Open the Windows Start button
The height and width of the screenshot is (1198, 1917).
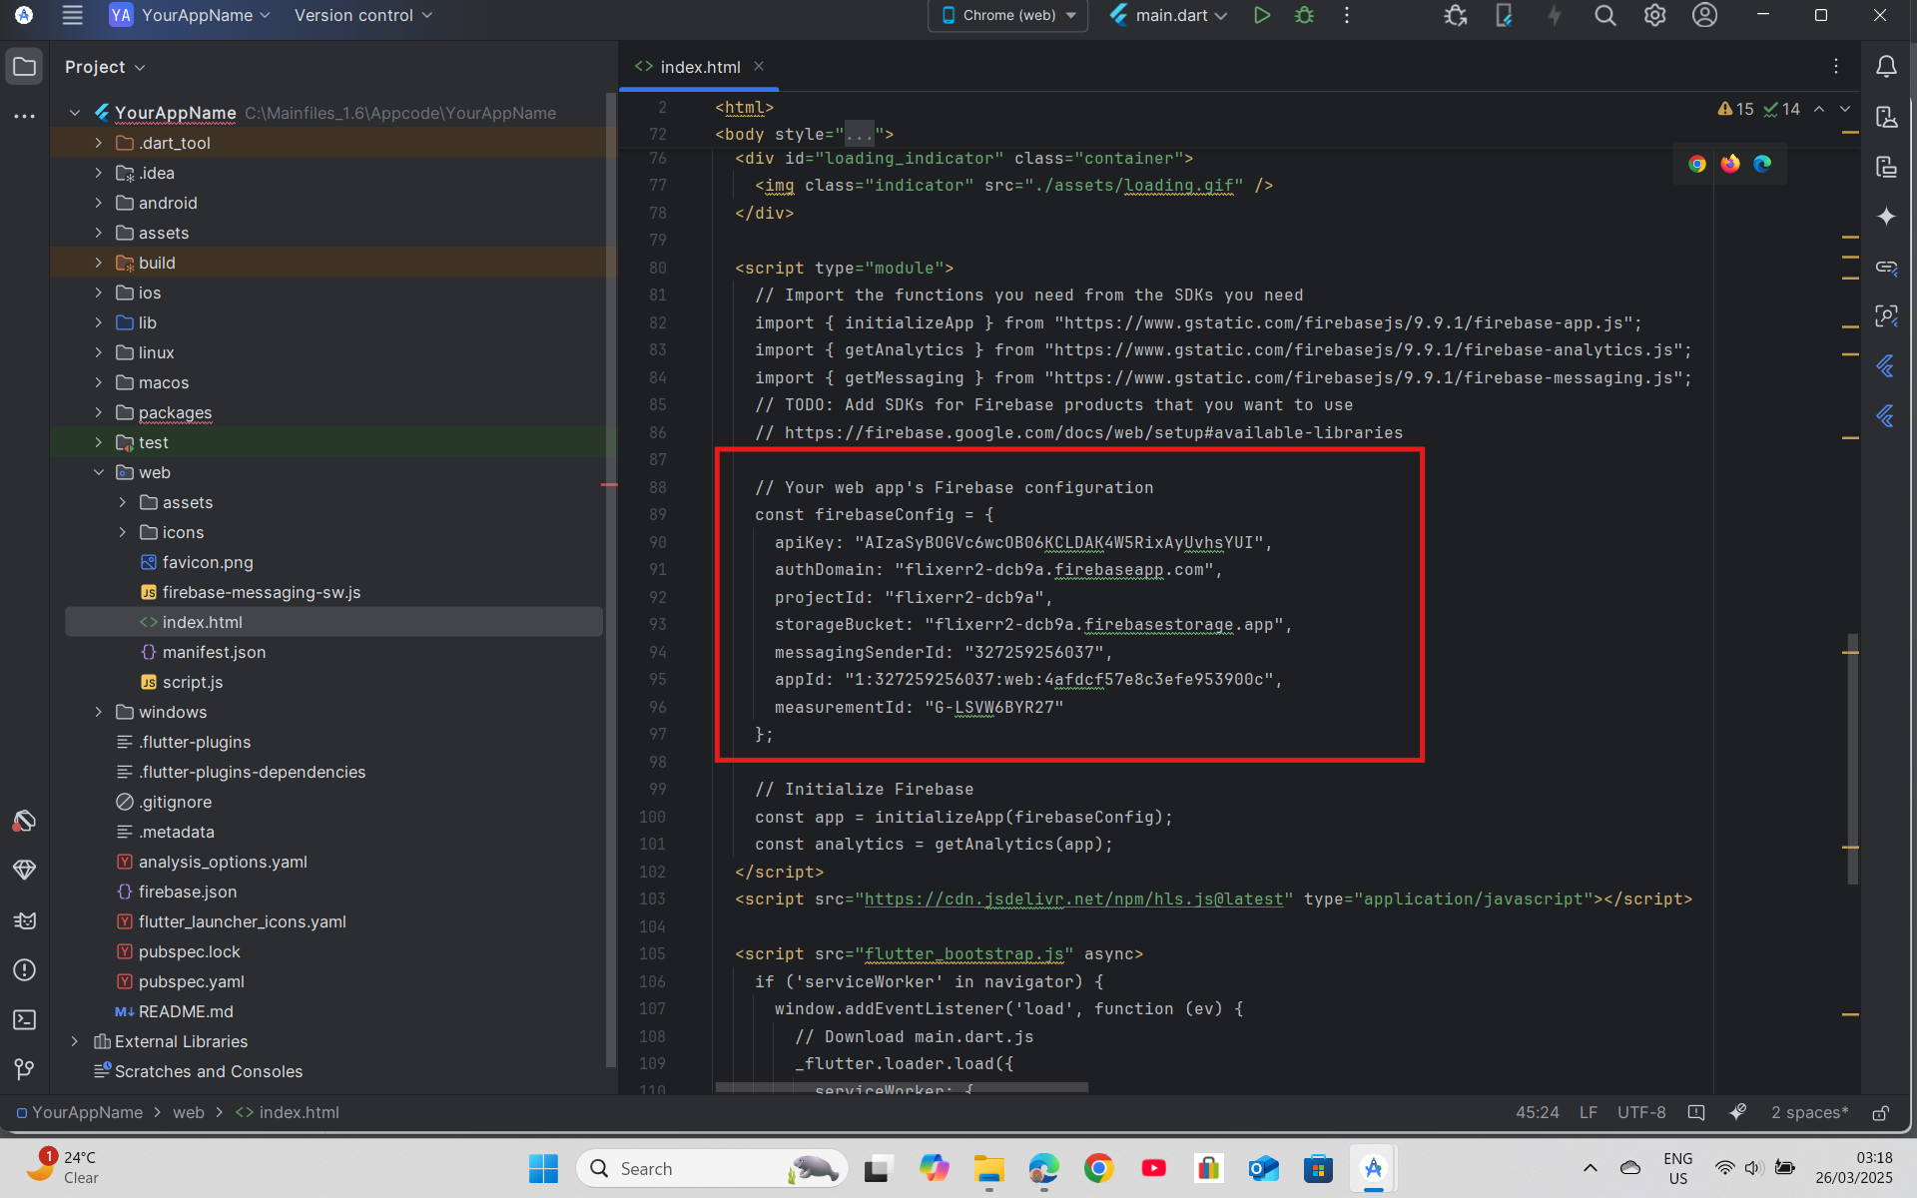(x=543, y=1168)
